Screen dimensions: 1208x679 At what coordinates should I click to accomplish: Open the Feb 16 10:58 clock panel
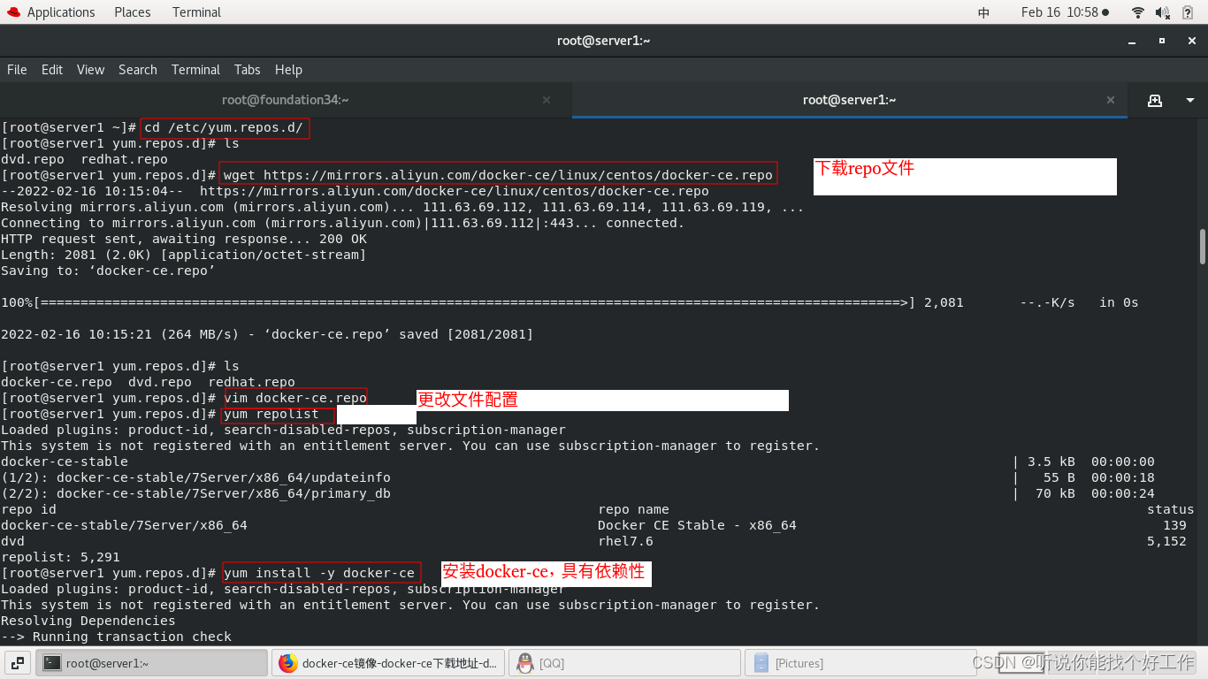[x=1065, y=12]
